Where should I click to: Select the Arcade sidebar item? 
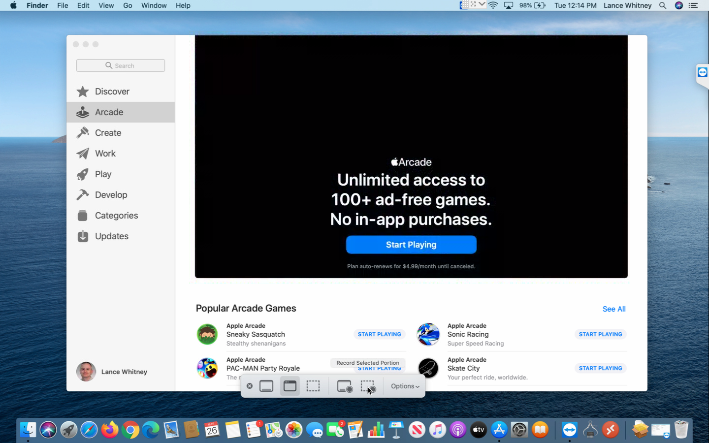pyautogui.click(x=121, y=112)
